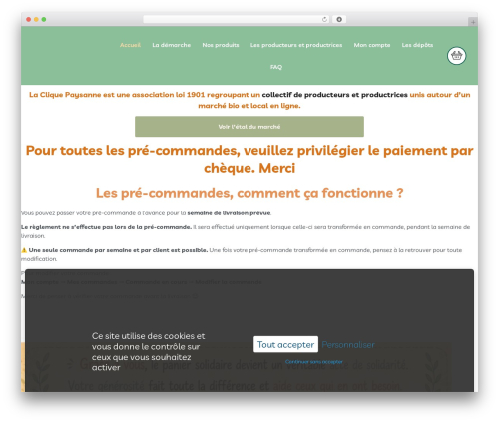
Task: Click the red close window button
Action: click(x=29, y=19)
